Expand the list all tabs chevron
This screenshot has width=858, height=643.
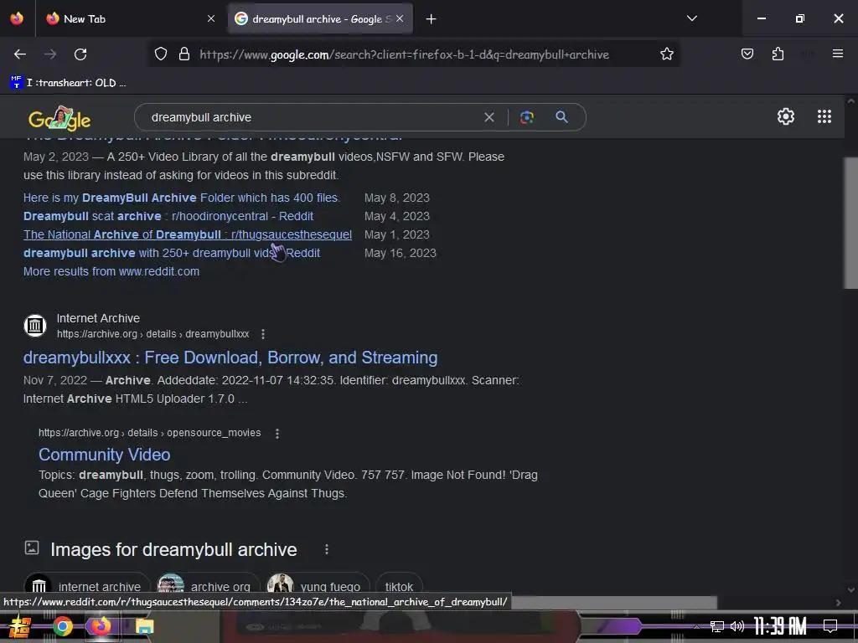coord(691,18)
